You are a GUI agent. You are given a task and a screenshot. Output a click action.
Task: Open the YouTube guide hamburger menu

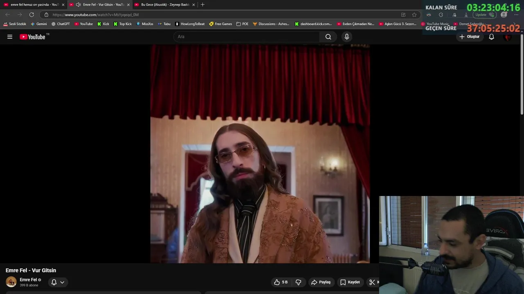click(10, 37)
